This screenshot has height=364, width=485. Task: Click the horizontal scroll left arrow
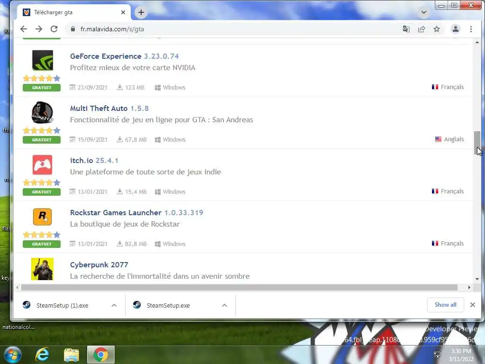18,288
